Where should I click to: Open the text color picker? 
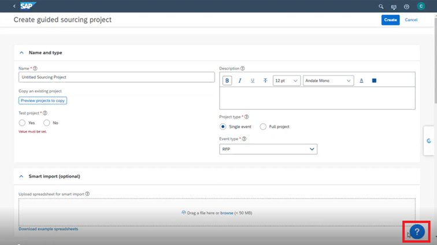click(361, 80)
